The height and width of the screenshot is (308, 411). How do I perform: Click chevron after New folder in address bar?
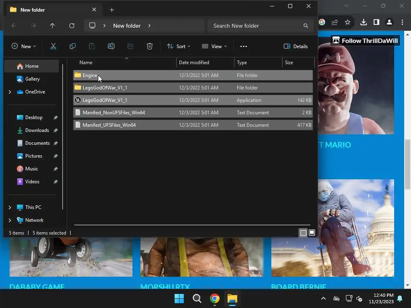click(149, 26)
